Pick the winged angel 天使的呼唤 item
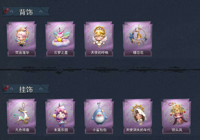Screen dimensions: 200x140 99,39
